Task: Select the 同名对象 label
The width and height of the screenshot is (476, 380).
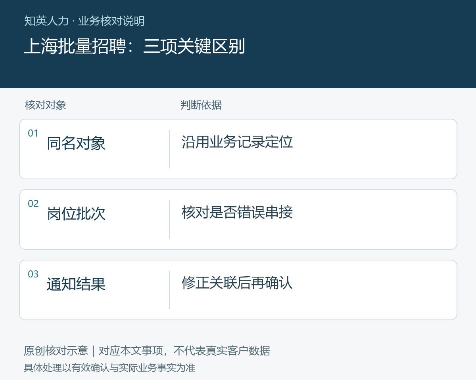Action: 76,143
